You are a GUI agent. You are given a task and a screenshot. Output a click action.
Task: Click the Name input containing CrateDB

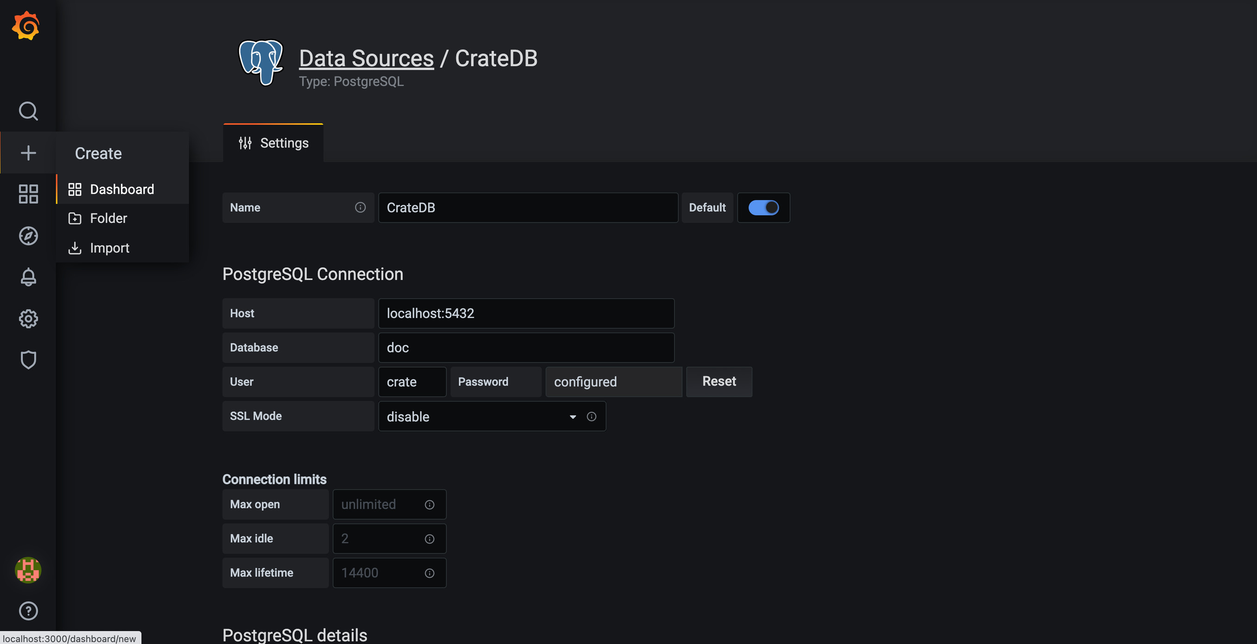click(x=528, y=208)
